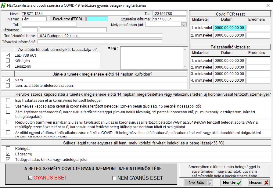Click the Megj. scrollbar up arrow
273x188 pixels.
click(185, 50)
